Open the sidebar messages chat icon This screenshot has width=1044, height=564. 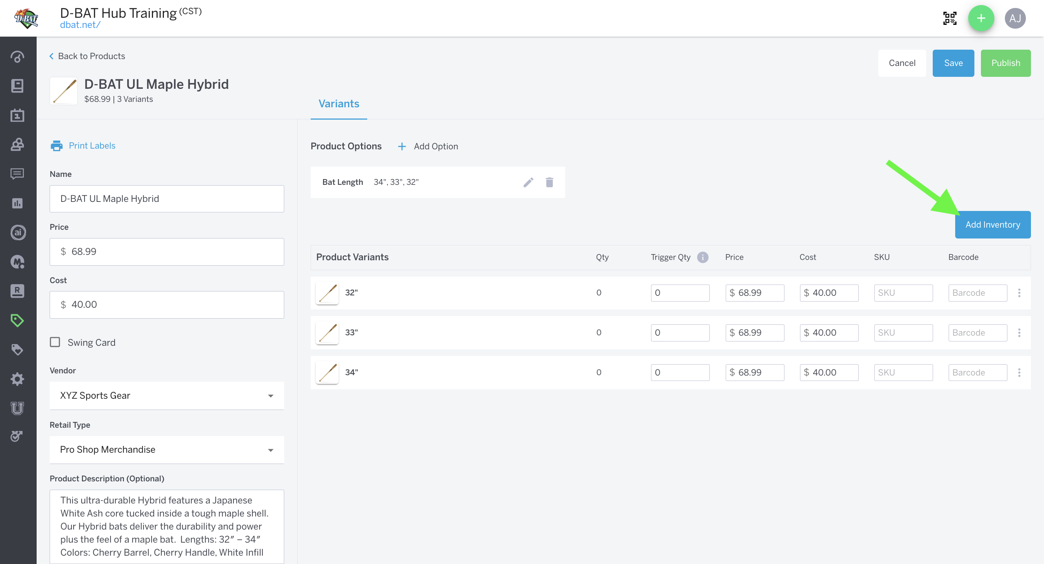(17, 174)
